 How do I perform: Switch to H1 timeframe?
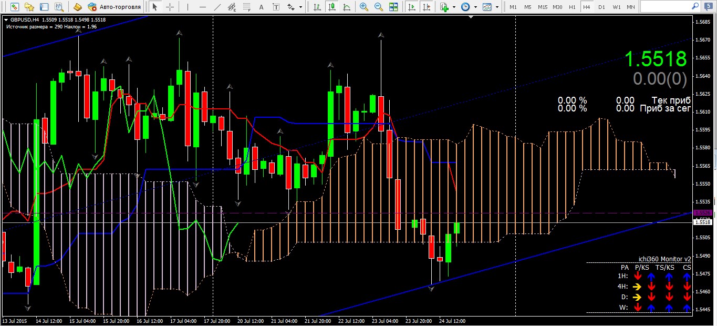coord(572,7)
